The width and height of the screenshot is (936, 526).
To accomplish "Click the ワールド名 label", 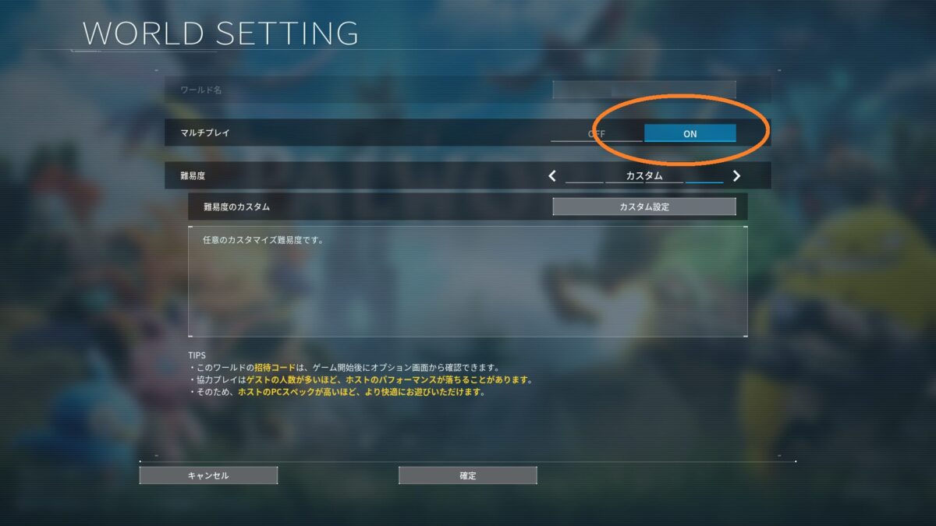I will coord(201,90).
